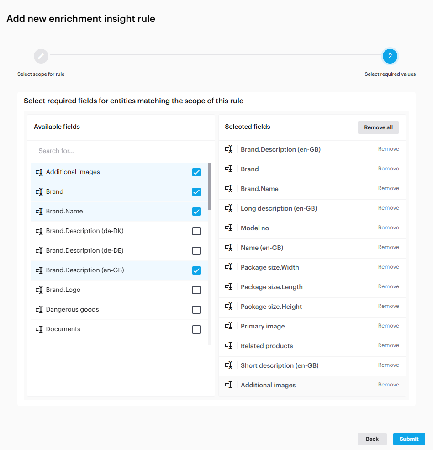The image size is (433, 450).
Task: Click field icon next to Model no
Action: point(229,228)
